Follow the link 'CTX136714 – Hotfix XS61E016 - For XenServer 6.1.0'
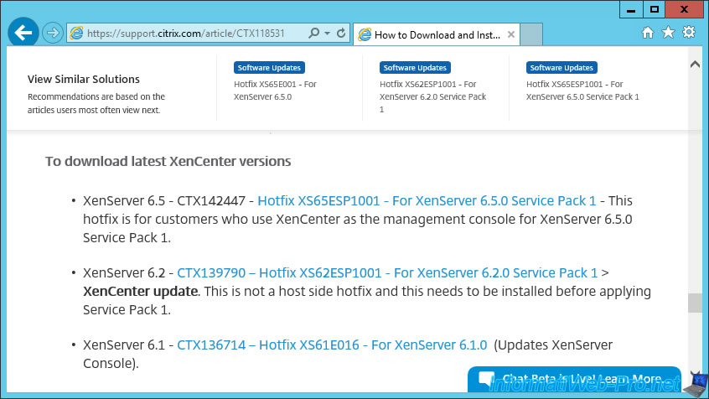The height and width of the screenshot is (399, 709). [332, 345]
